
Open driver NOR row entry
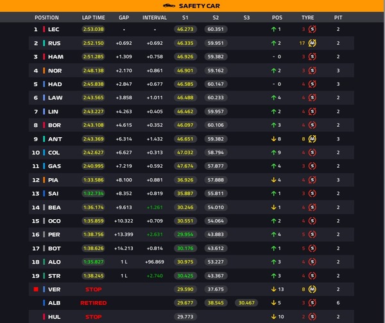191,70
